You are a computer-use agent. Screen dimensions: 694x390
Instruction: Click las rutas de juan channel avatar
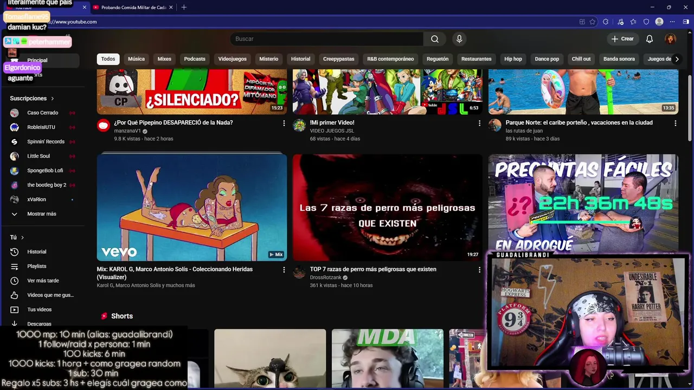(x=495, y=126)
